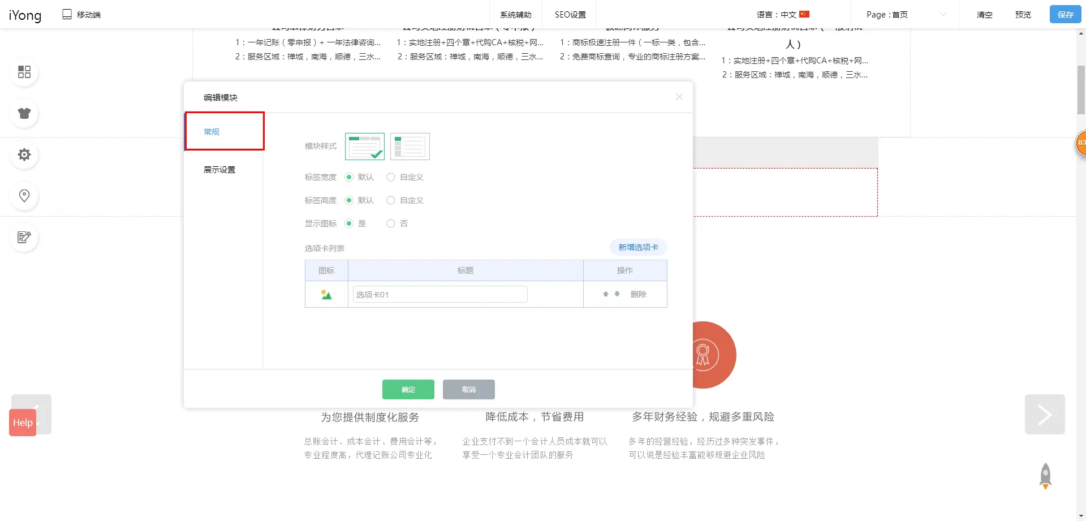
Task: Click the green 确定 button
Action: [408, 389]
